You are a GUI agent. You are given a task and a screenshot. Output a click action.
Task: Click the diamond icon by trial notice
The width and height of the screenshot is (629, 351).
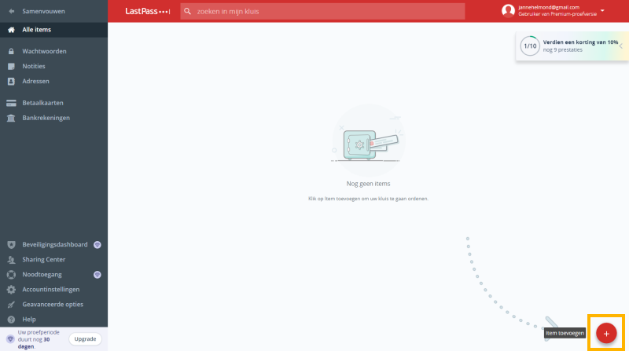(x=10, y=339)
